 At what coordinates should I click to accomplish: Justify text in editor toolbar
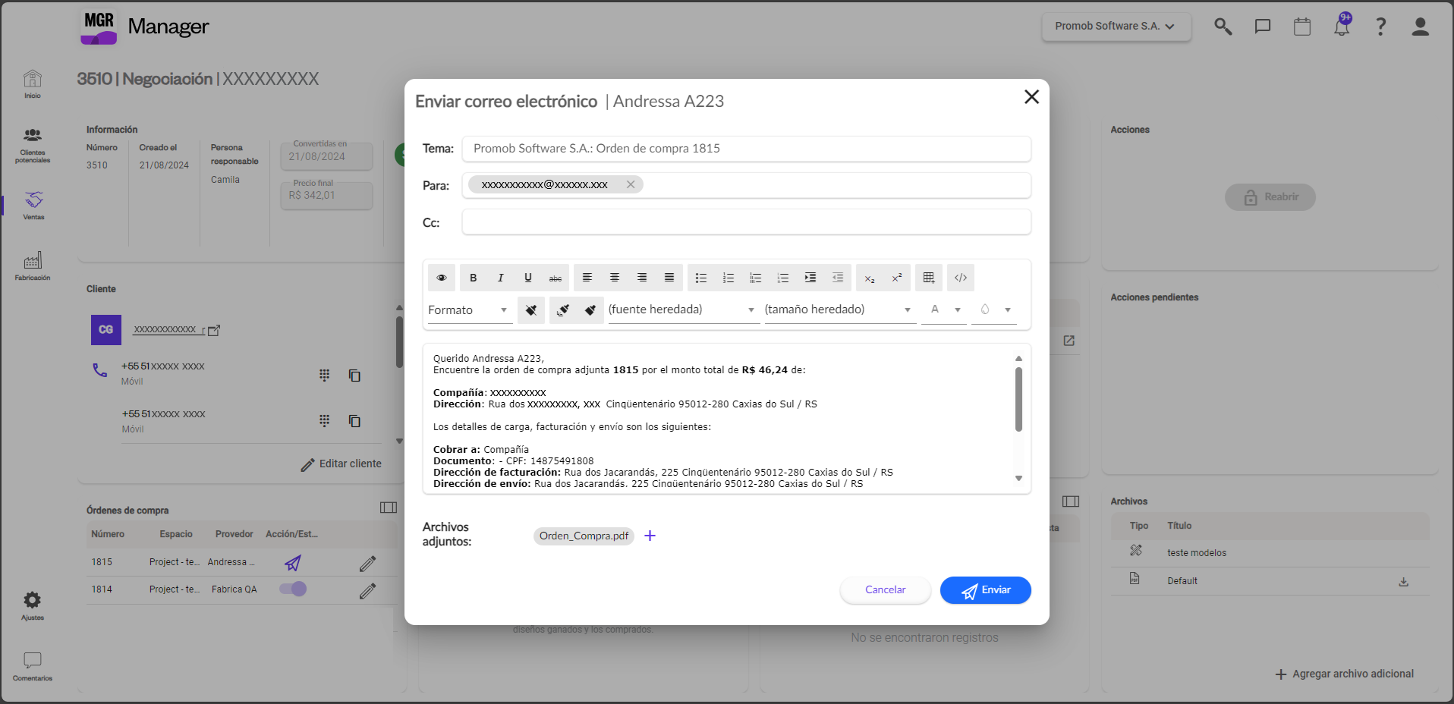(669, 278)
